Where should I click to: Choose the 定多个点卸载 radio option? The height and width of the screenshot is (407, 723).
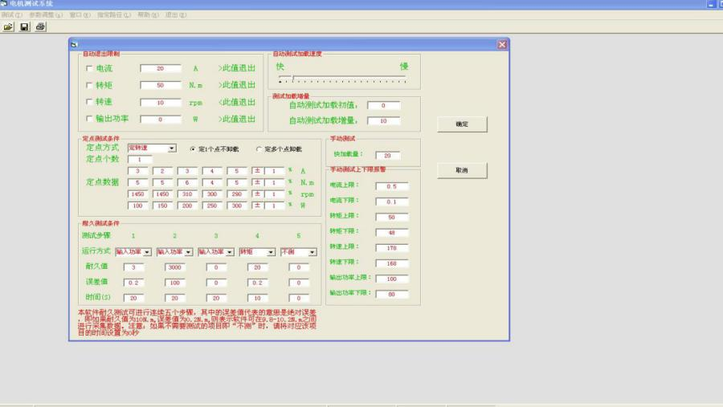[259, 149]
